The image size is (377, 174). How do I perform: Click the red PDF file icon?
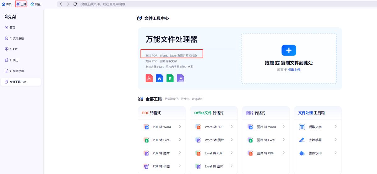point(149,78)
